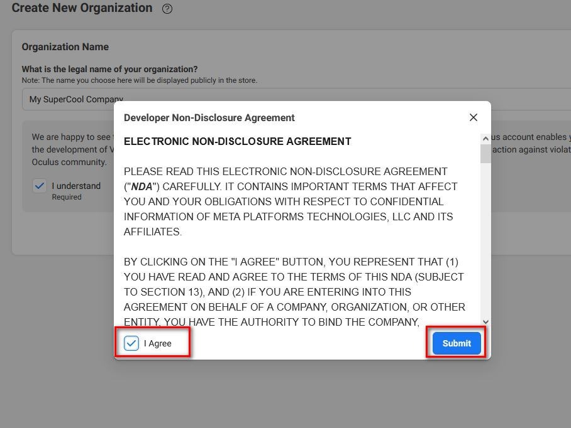Click the note about name displayed publicly
The image size is (571, 428).
[x=140, y=80]
